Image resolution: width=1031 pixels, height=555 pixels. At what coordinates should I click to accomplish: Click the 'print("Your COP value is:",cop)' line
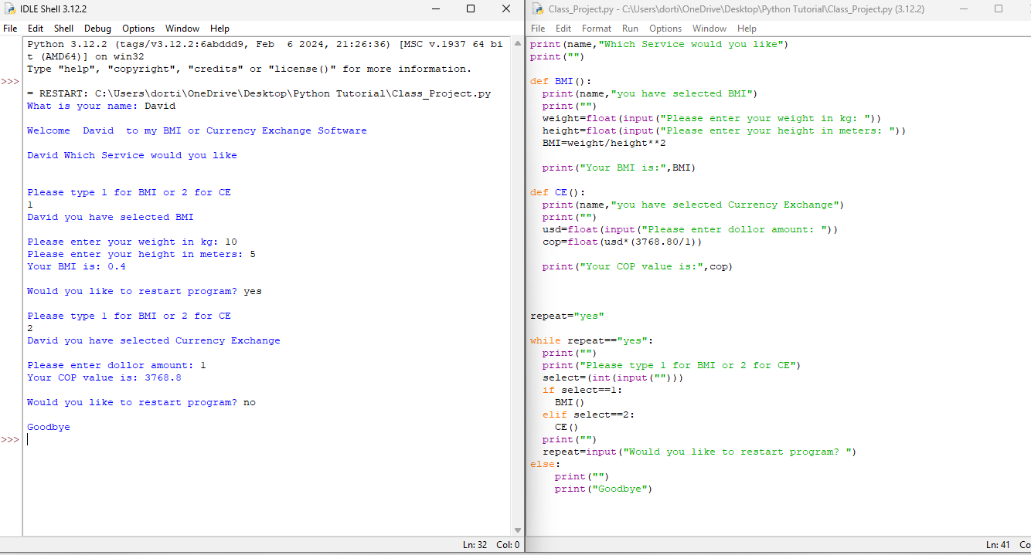(x=638, y=266)
